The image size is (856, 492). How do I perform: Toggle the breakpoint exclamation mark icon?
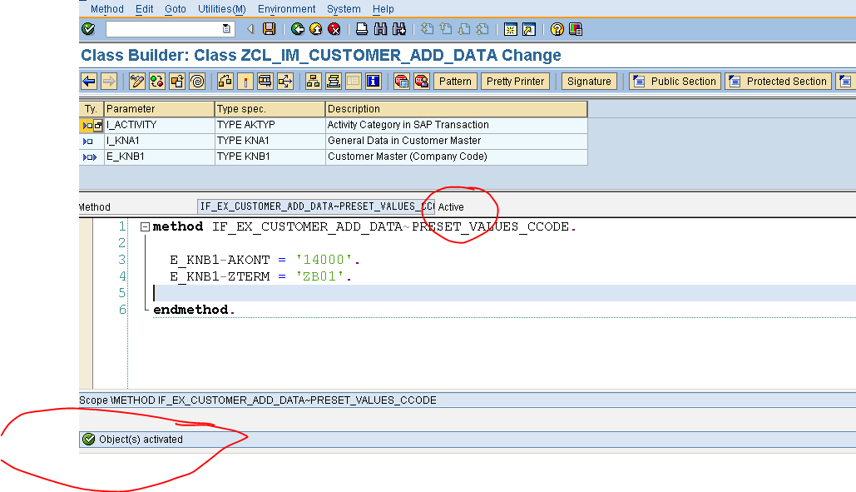[x=245, y=81]
